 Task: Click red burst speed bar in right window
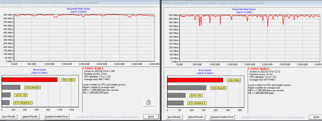coord(195,80)
